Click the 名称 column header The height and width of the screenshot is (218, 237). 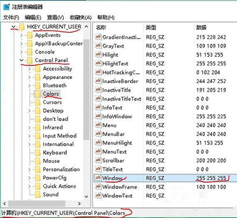(101, 27)
